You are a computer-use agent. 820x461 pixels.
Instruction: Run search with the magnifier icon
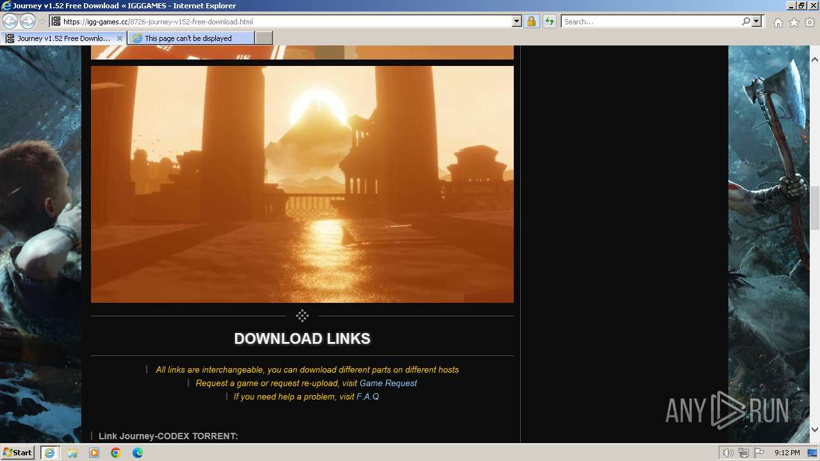[746, 22]
